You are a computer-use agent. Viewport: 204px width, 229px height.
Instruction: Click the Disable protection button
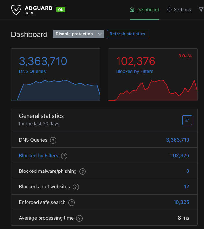74,34
